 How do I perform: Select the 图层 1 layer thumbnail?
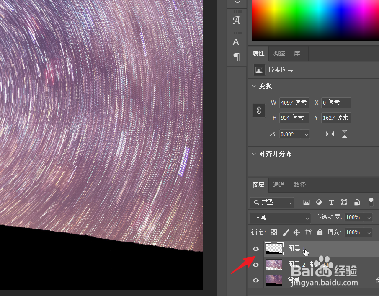coord(274,249)
